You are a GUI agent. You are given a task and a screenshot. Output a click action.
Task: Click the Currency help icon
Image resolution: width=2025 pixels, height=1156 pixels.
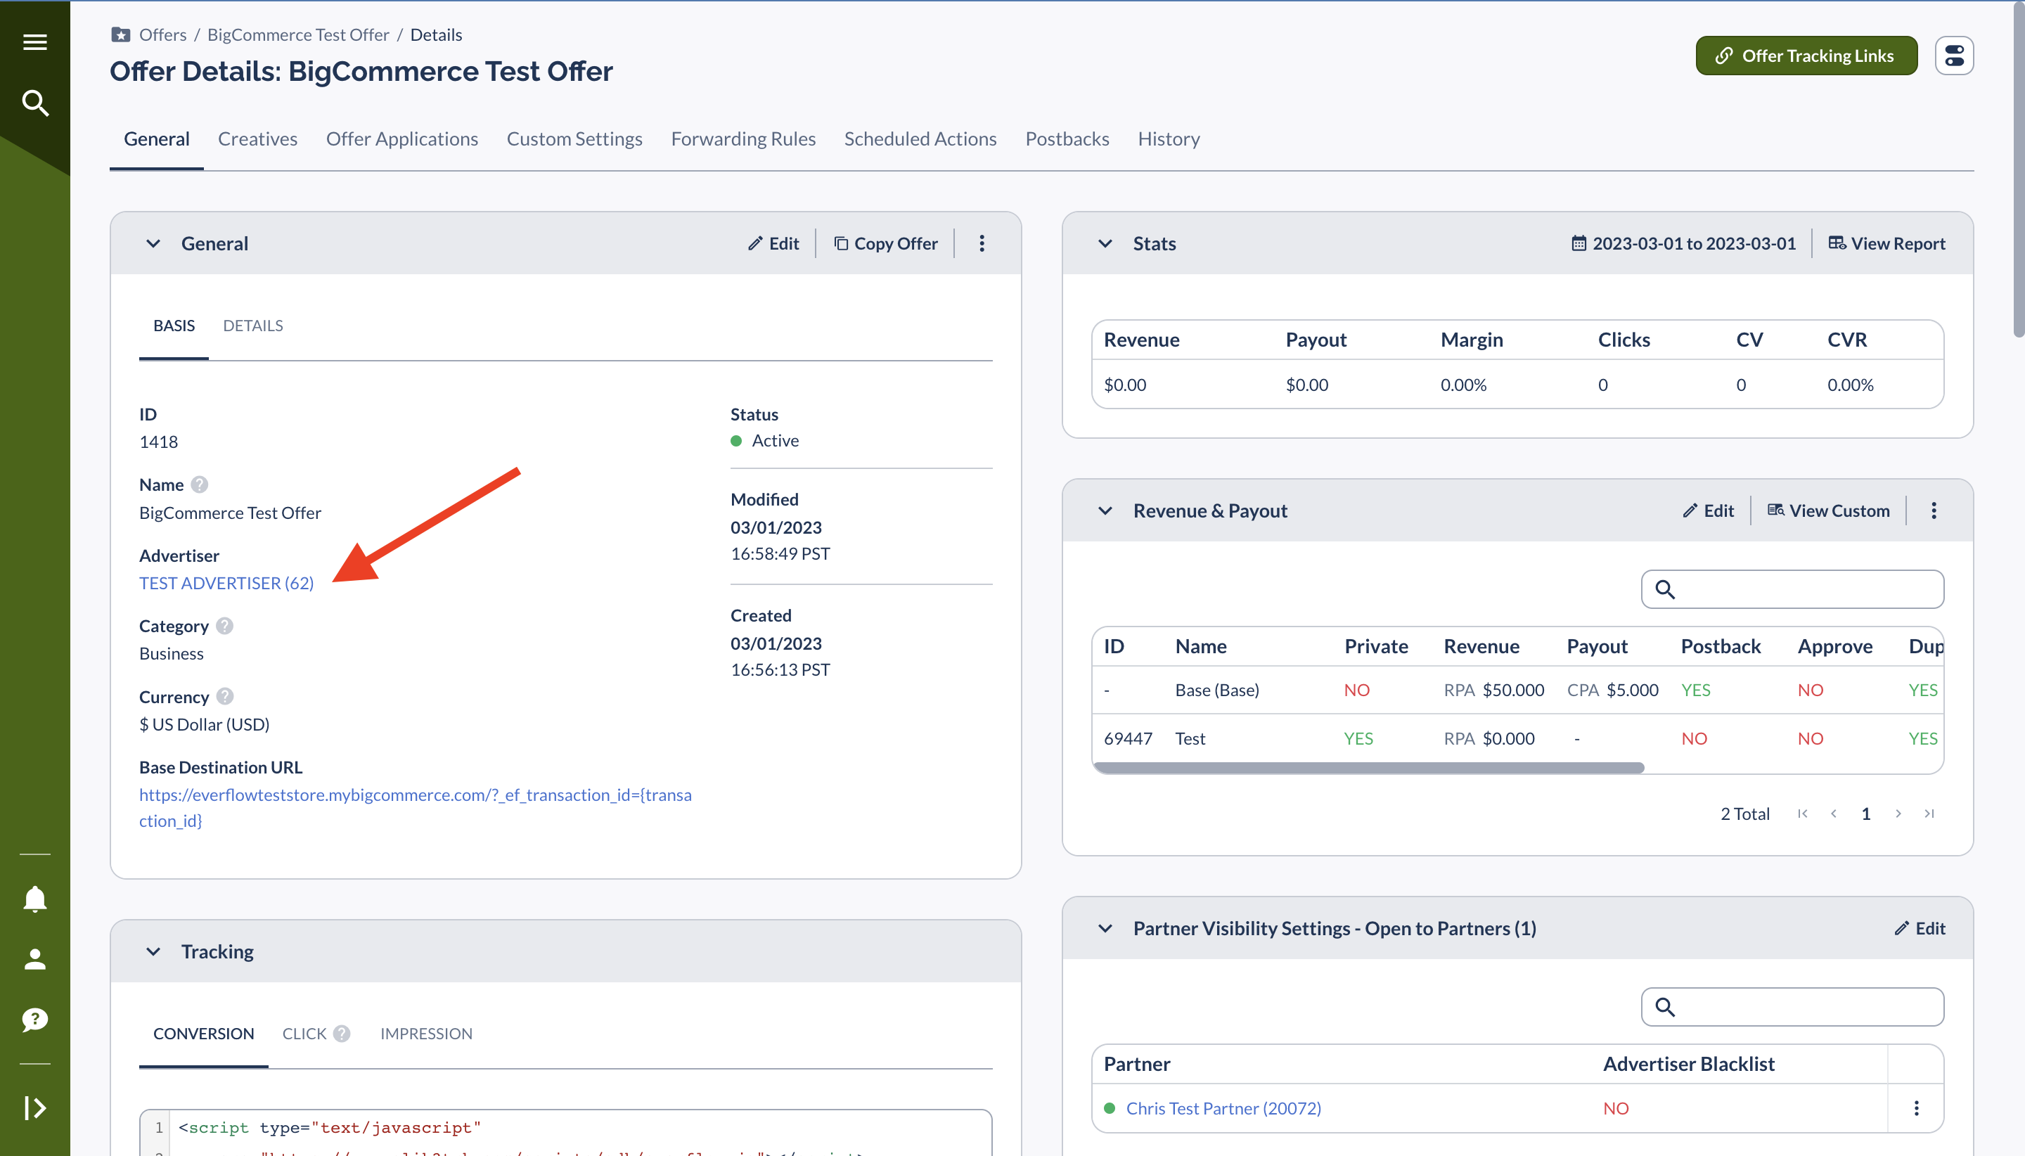pyautogui.click(x=224, y=697)
